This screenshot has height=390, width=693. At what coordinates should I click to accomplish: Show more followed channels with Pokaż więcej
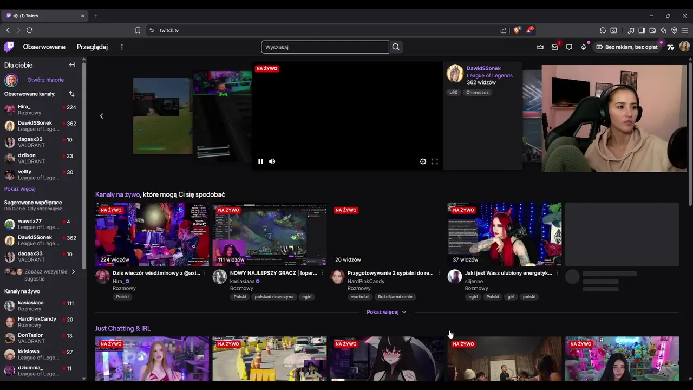click(x=20, y=189)
